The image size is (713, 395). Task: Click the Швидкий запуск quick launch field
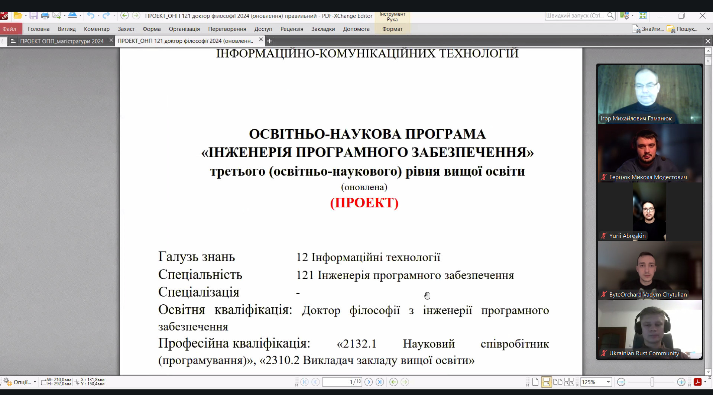pyautogui.click(x=575, y=16)
